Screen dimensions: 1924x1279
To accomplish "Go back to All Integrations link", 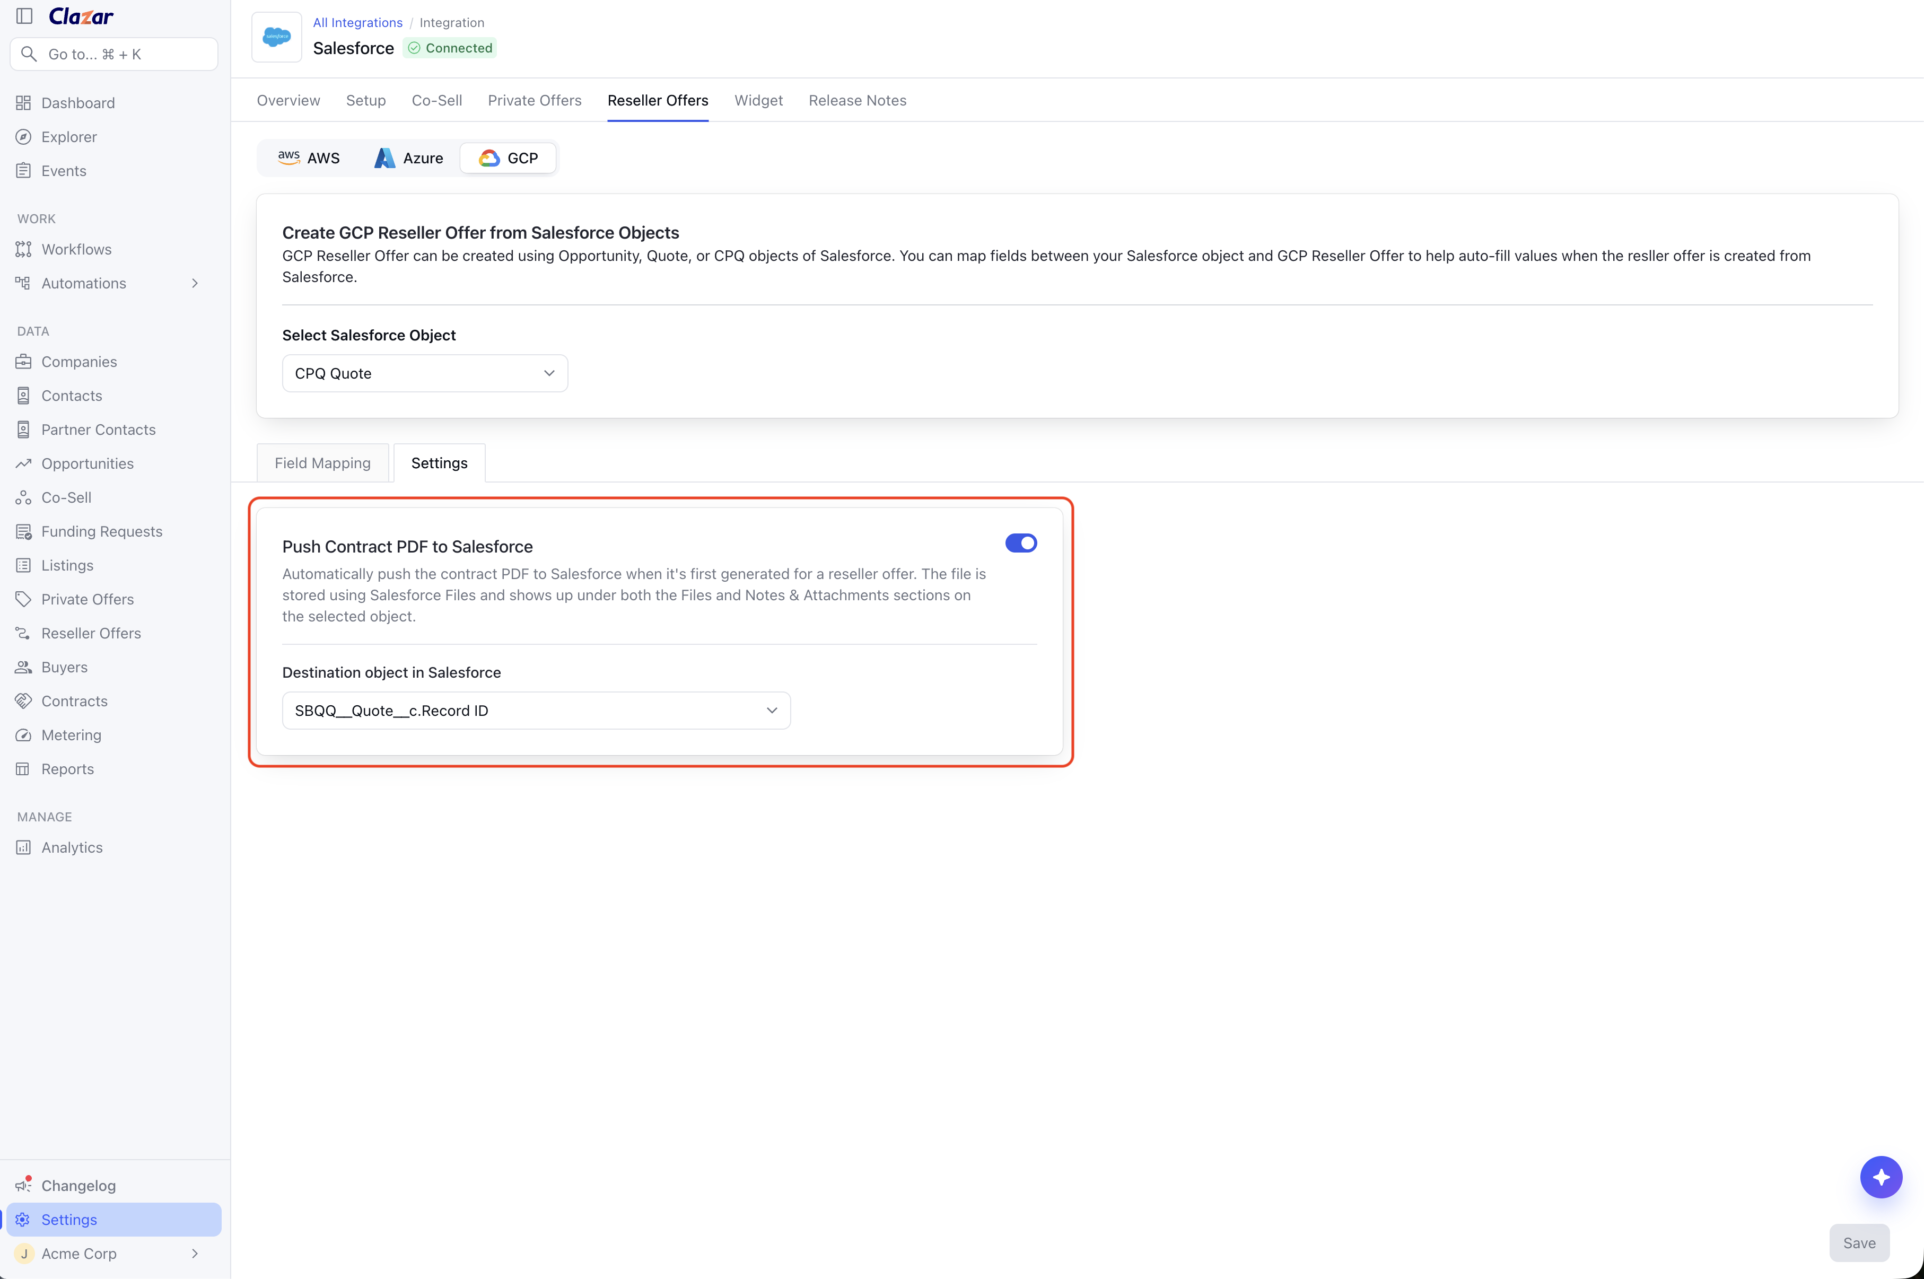I will 358,23.
